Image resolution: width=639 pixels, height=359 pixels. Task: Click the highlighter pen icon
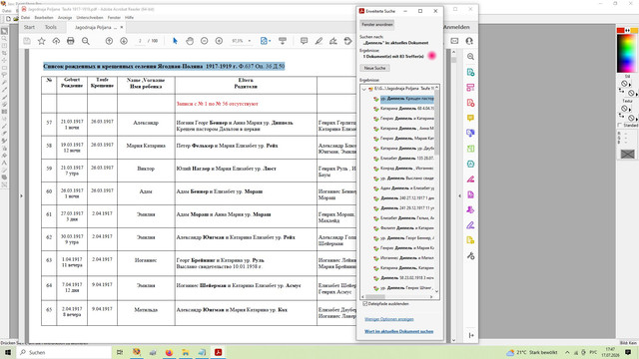tap(319, 41)
